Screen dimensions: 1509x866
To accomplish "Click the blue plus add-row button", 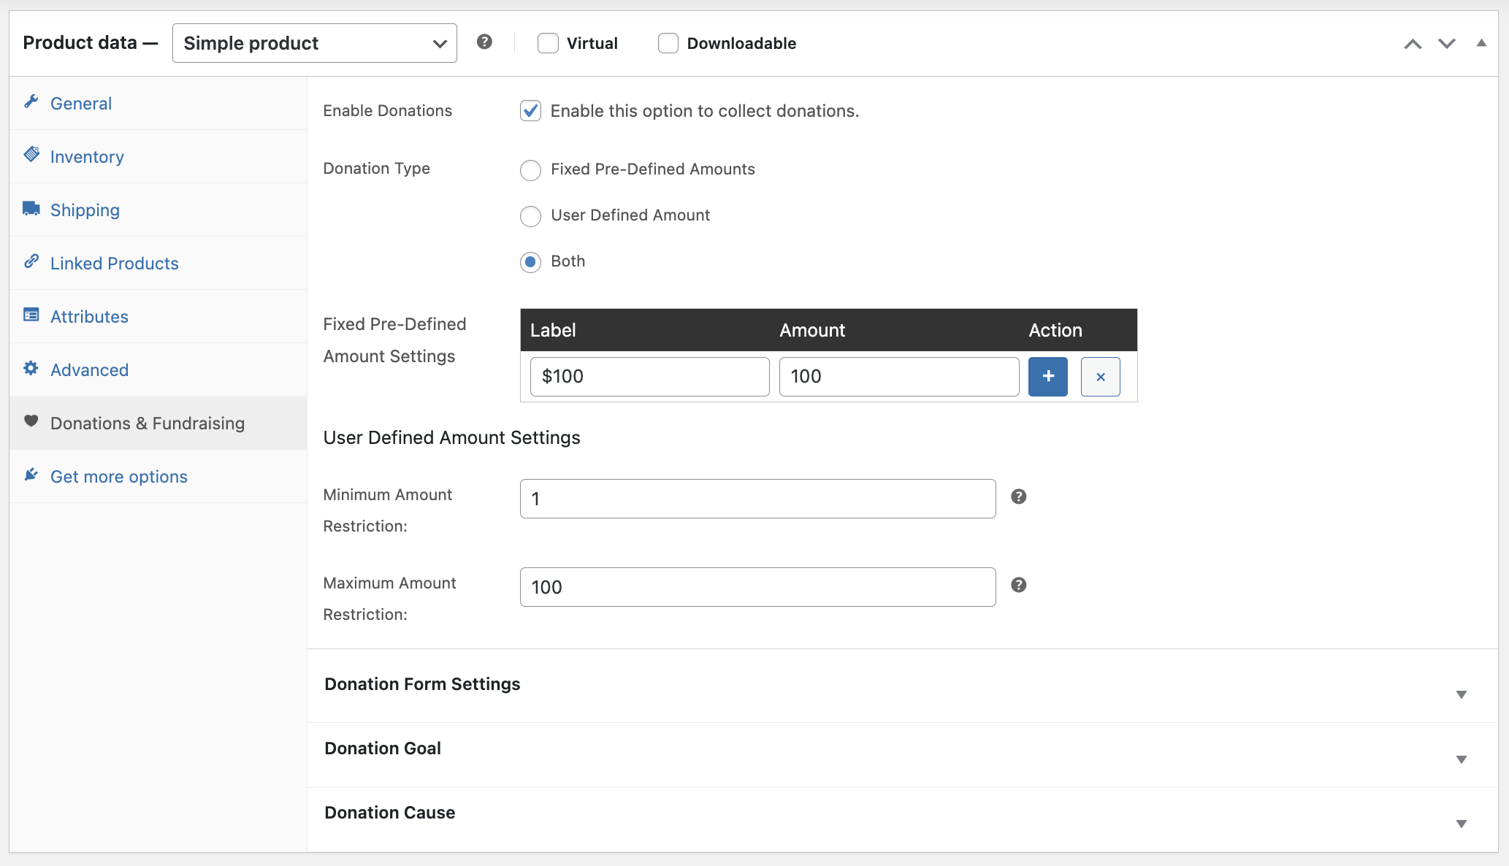I will pos(1047,377).
